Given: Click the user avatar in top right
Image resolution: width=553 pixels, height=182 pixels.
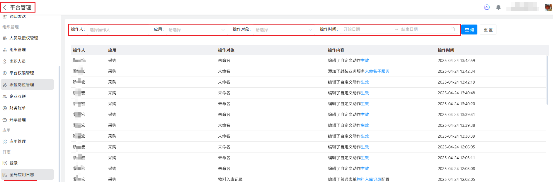Looking at the screenshot, I should point(548,7).
